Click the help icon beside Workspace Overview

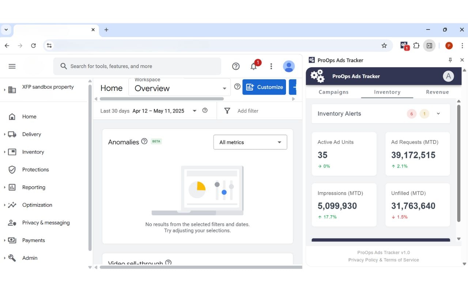[237, 87]
